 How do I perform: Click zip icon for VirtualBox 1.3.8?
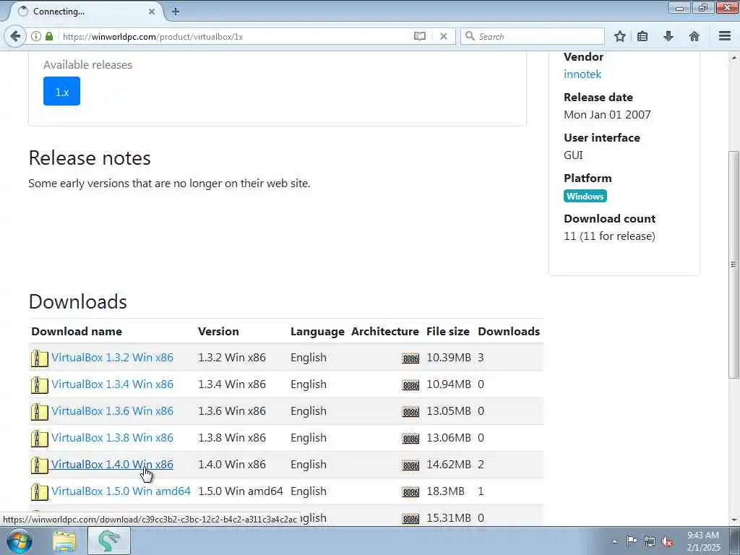(x=39, y=439)
